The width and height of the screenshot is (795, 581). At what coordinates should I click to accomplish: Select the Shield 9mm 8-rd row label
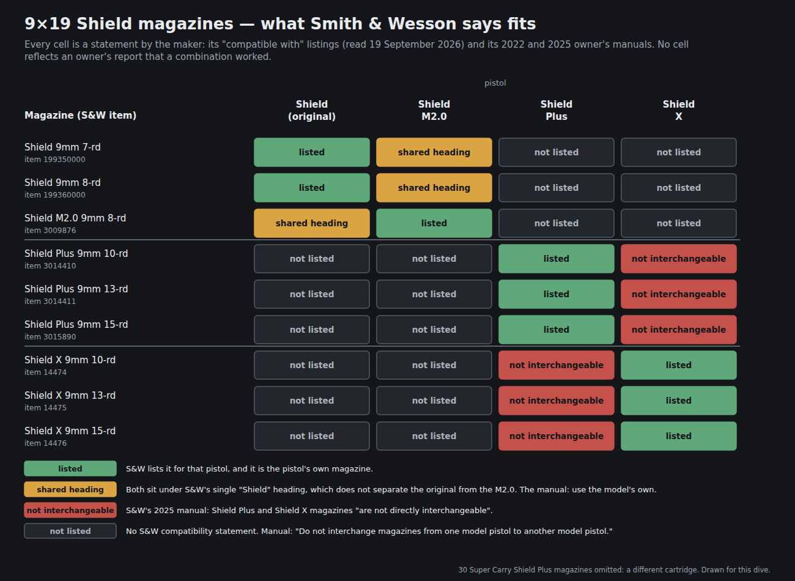tap(62, 183)
